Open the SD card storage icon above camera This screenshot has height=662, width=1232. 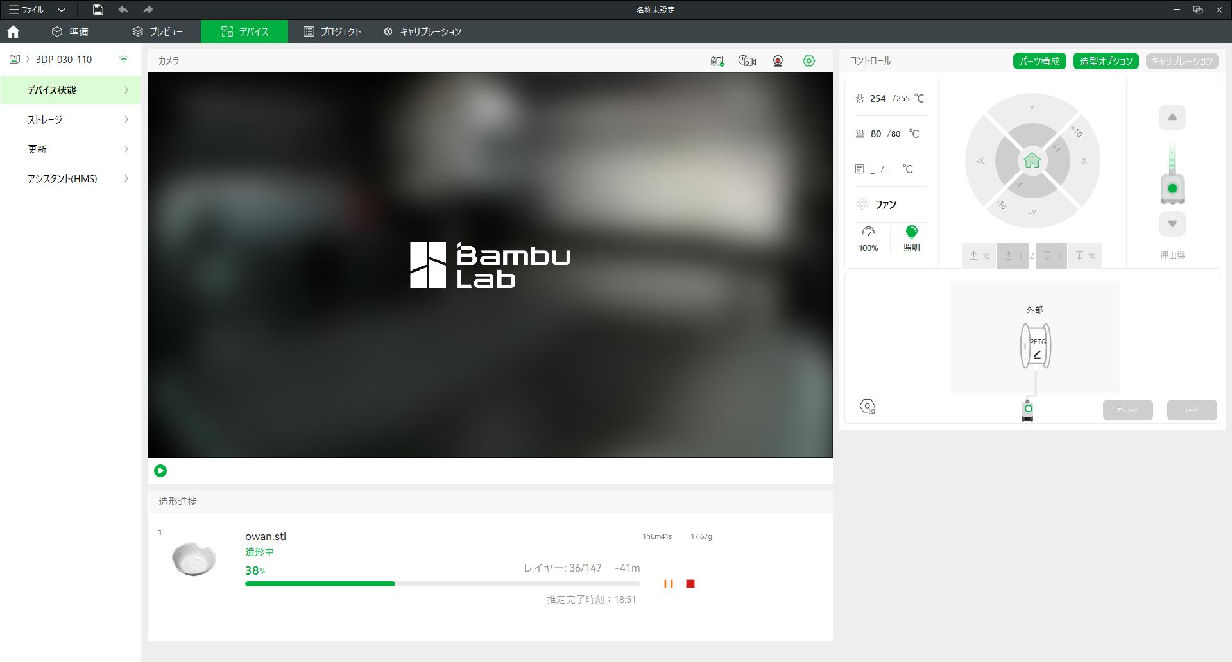[x=717, y=61]
